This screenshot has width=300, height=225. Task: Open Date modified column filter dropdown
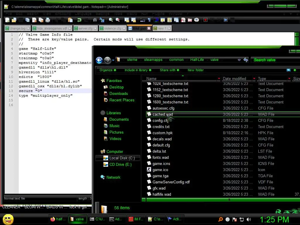click(254, 79)
